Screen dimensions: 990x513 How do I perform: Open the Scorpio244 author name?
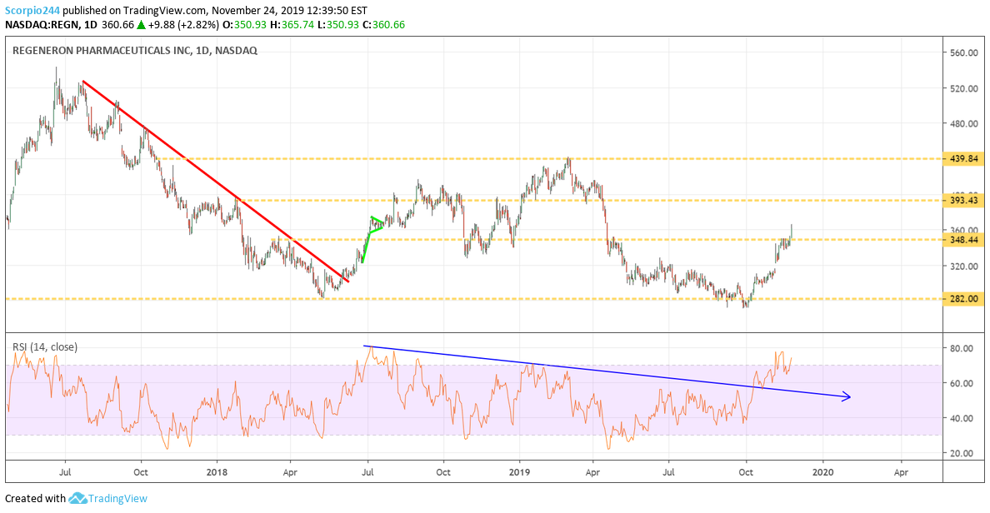coord(32,11)
